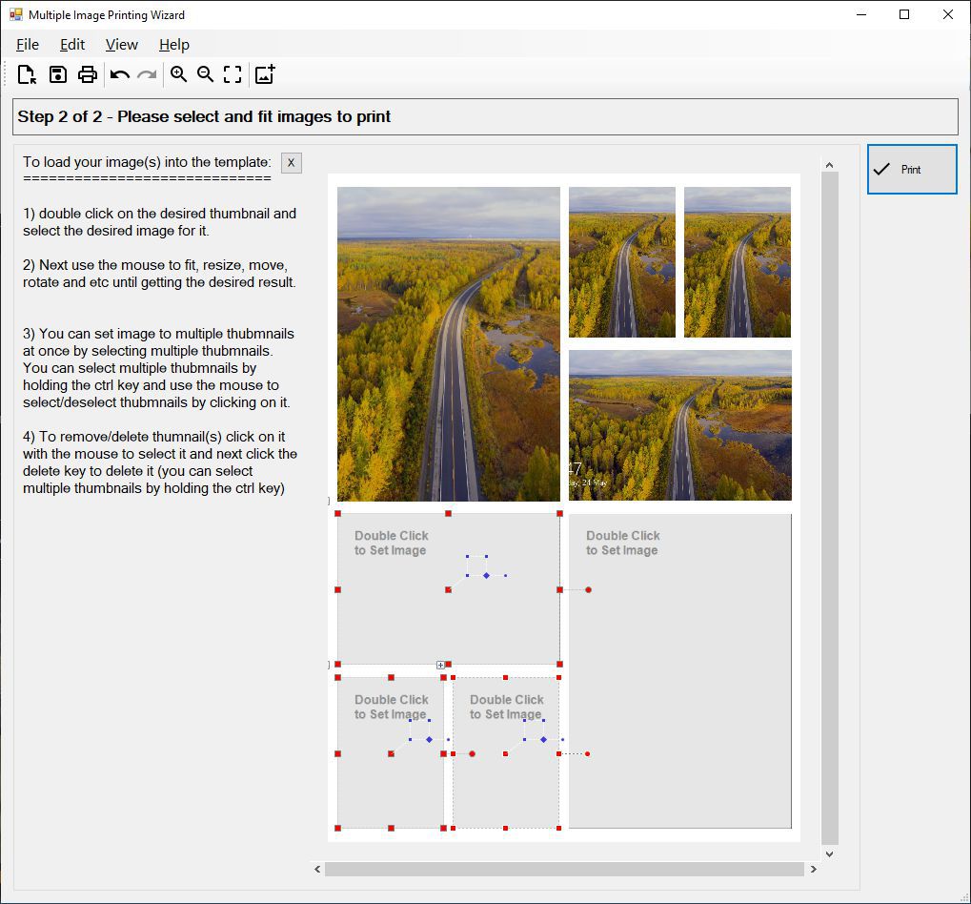Select the new document tool

26,74
